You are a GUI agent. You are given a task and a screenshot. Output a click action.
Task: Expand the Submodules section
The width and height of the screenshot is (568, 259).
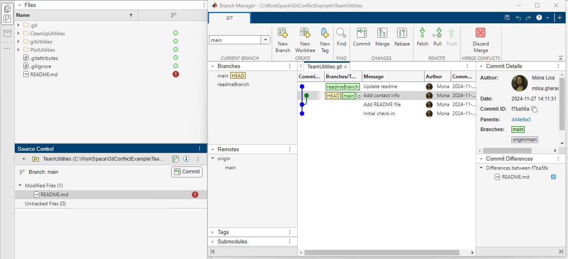pyautogui.click(x=213, y=242)
